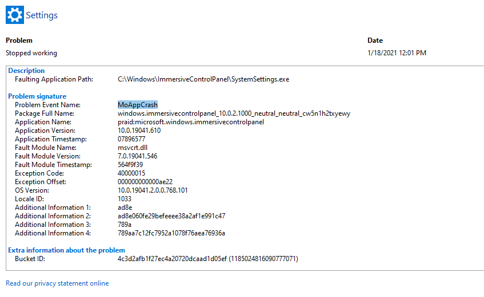Click Fault Module Timestamp 564f9f39
484x297 pixels.
tap(130, 165)
